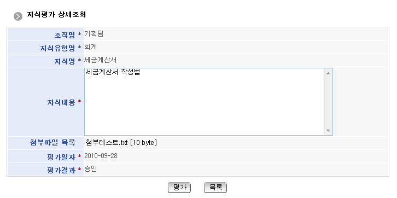
Task: Click the 평가 button
Action: (179, 188)
